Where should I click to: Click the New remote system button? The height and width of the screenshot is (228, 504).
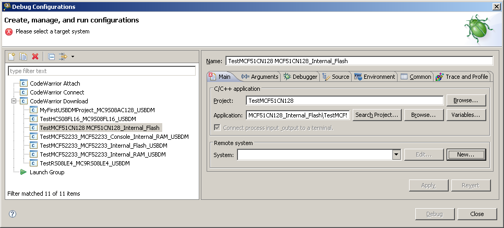tap(466, 154)
